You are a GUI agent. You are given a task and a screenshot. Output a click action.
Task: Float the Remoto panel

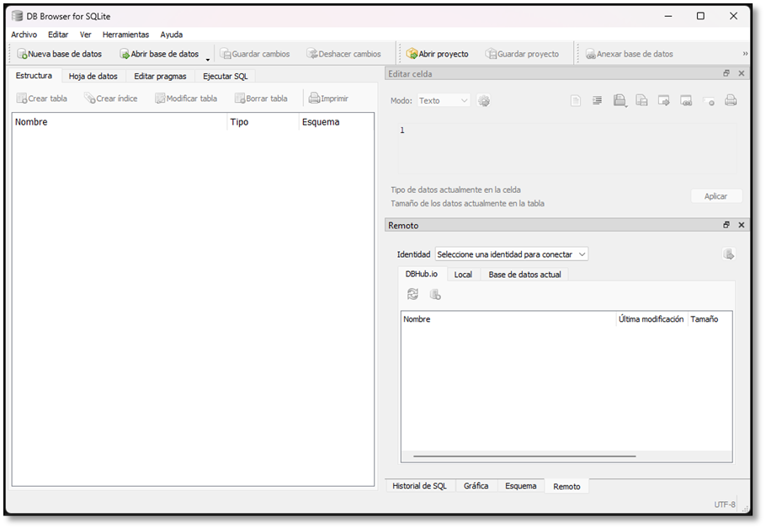726,225
